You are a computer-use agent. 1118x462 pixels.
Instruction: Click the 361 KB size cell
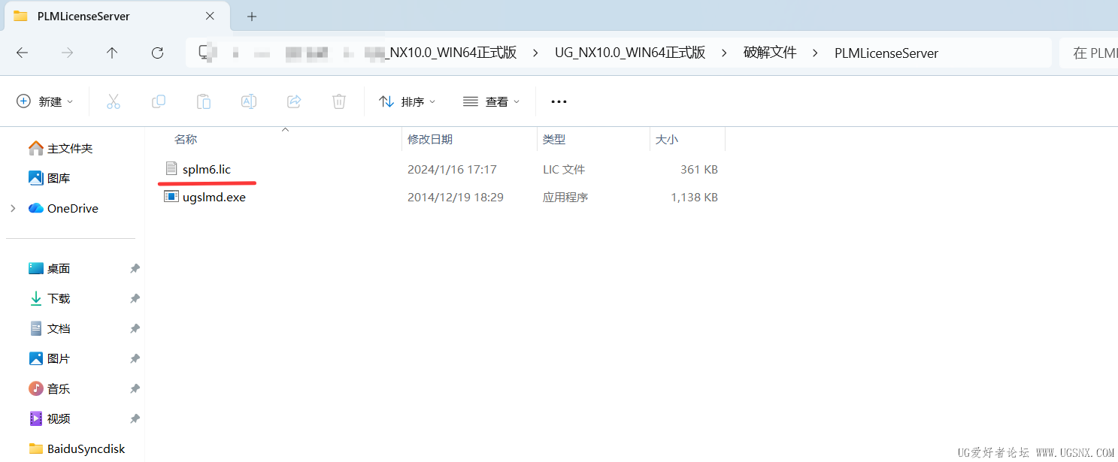pos(699,169)
